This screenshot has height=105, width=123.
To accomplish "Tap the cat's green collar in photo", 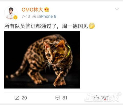I will pos(69,51).
